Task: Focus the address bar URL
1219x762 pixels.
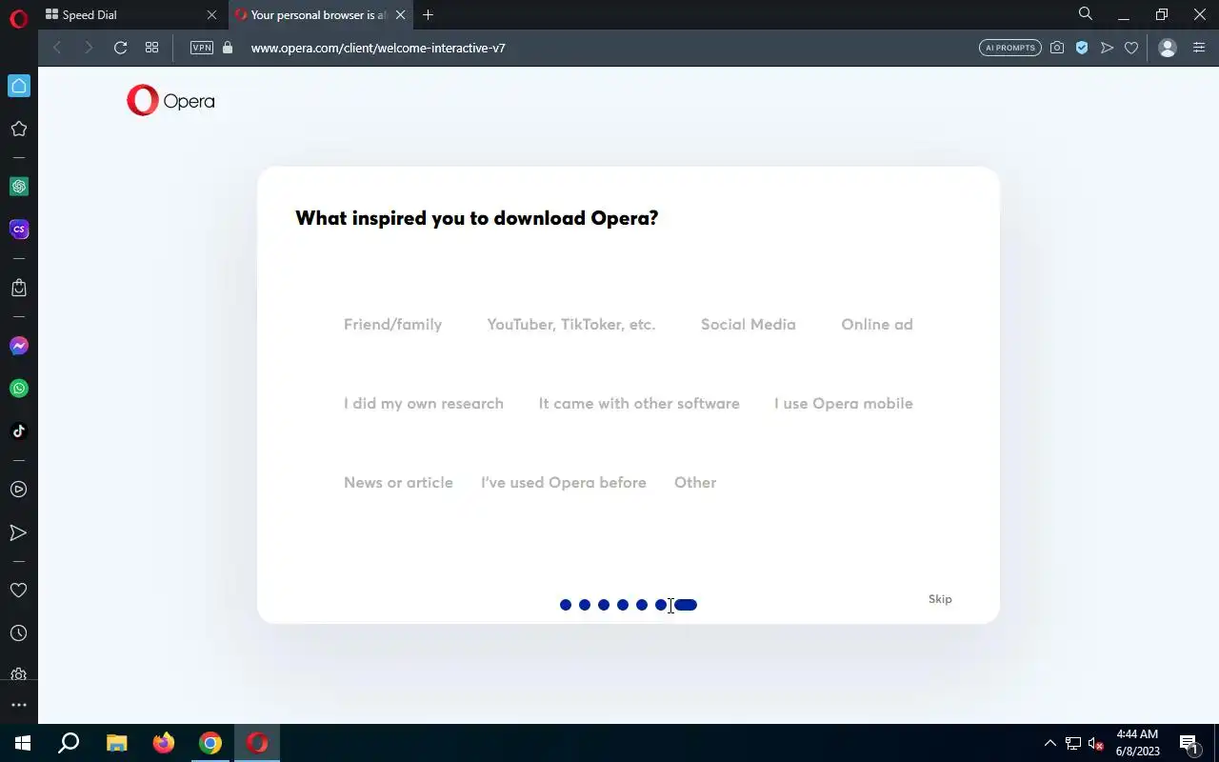Action: coord(378,48)
